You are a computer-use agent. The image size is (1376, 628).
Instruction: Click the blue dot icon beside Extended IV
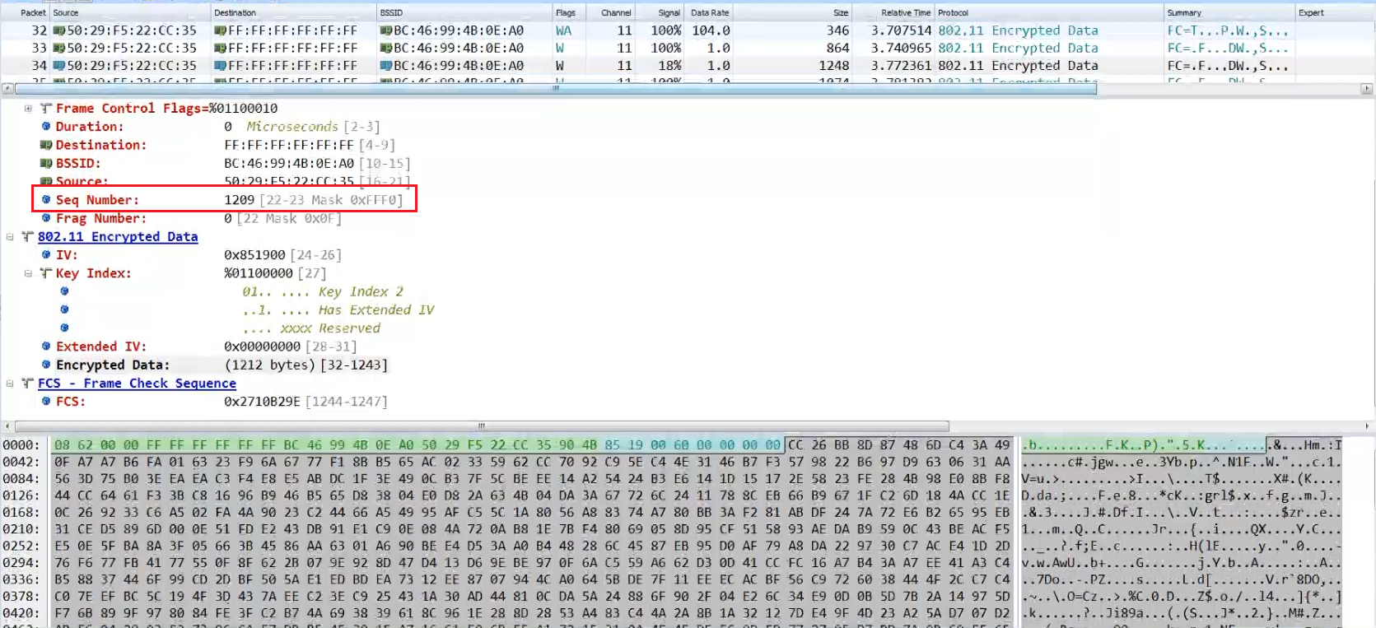[x=46, y=347]
